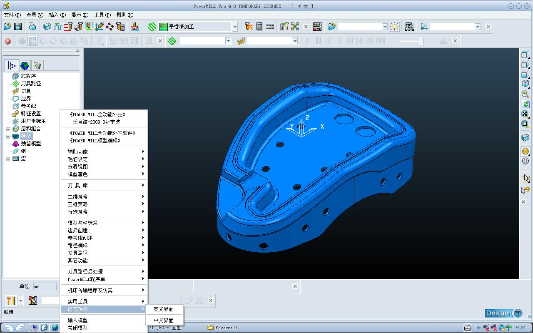Open feeds and speeds icon
533x333 pixels.
(x=58, y=27)
